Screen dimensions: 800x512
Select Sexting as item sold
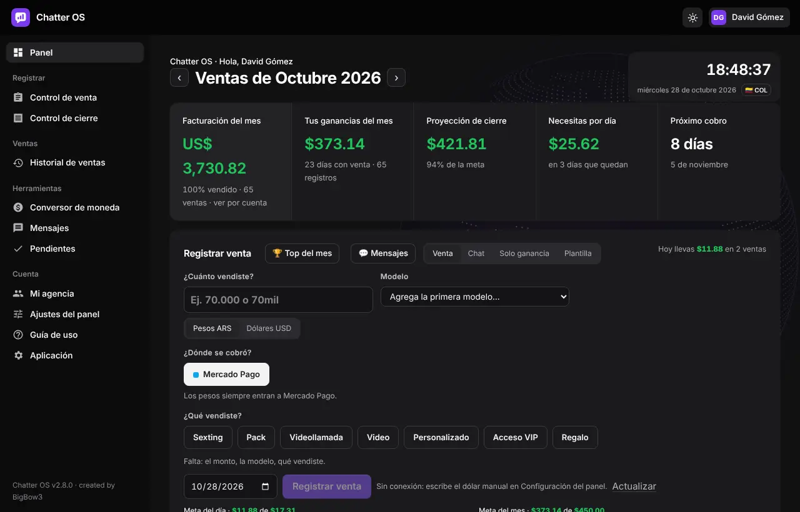(x=208, y=437)
